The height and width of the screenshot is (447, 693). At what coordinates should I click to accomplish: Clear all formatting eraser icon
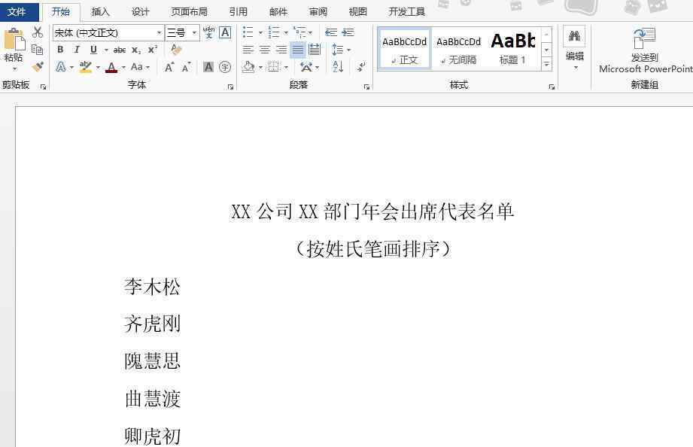(x=176, y=50)
